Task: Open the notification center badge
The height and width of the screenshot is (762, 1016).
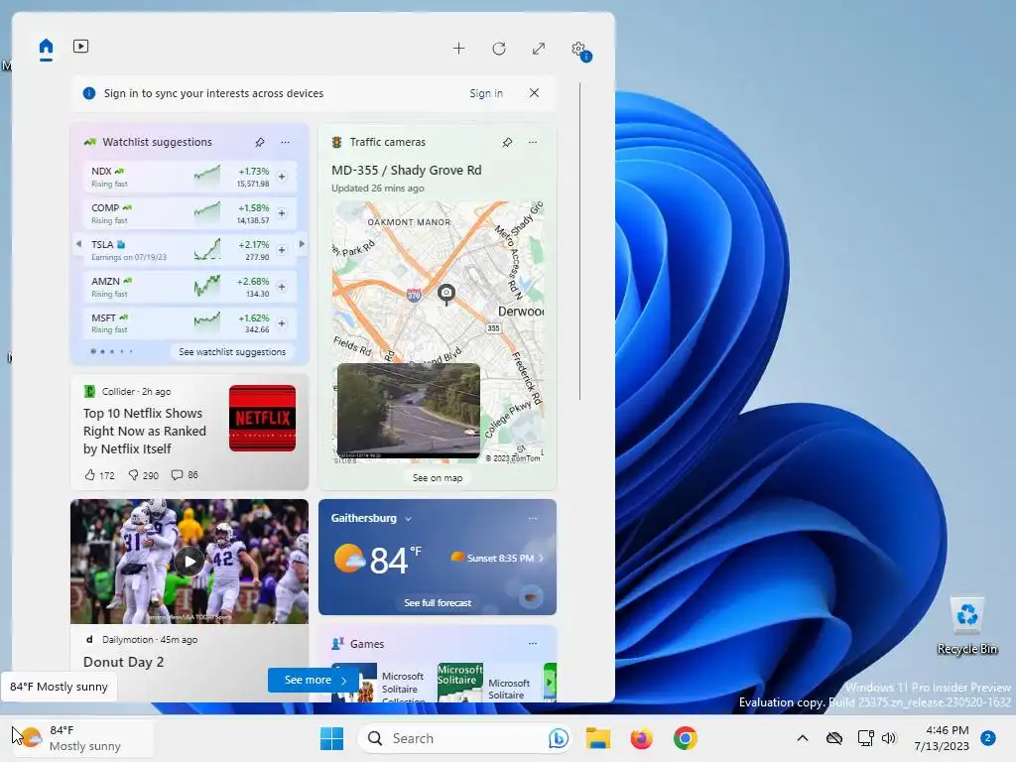Action: (988, 738)
